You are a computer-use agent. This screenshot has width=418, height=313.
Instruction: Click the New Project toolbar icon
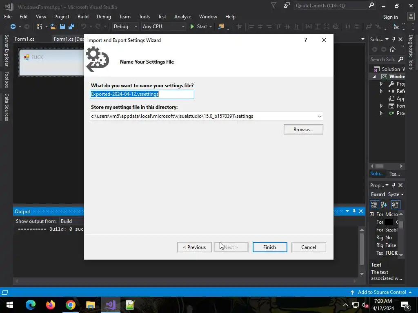tap(40, 26)
